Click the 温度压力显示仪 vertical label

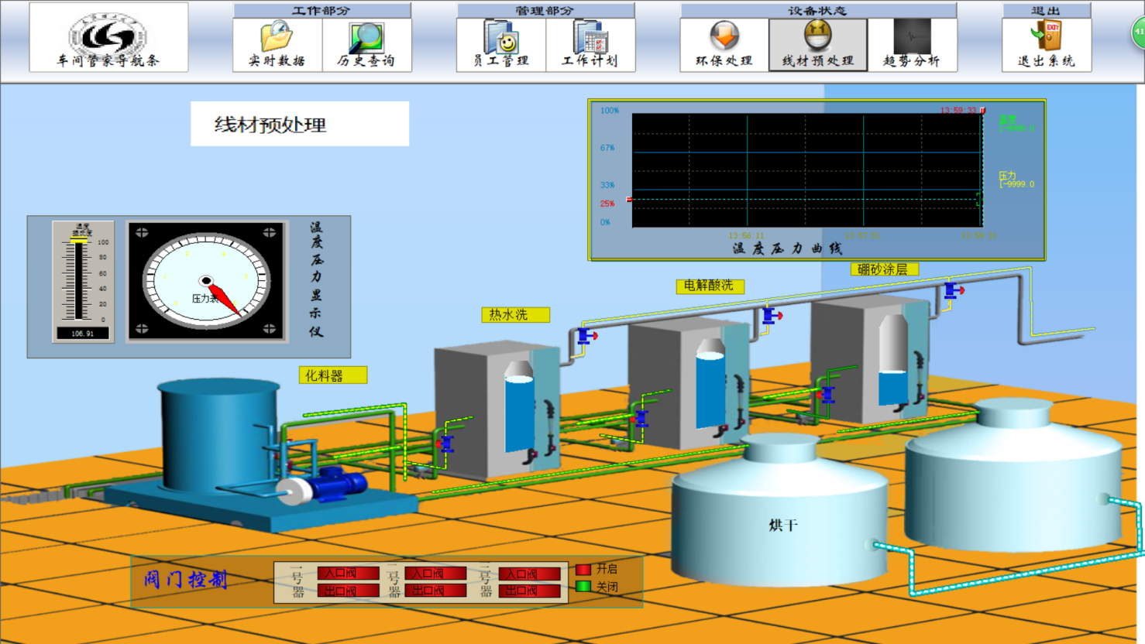coord(316,279)
